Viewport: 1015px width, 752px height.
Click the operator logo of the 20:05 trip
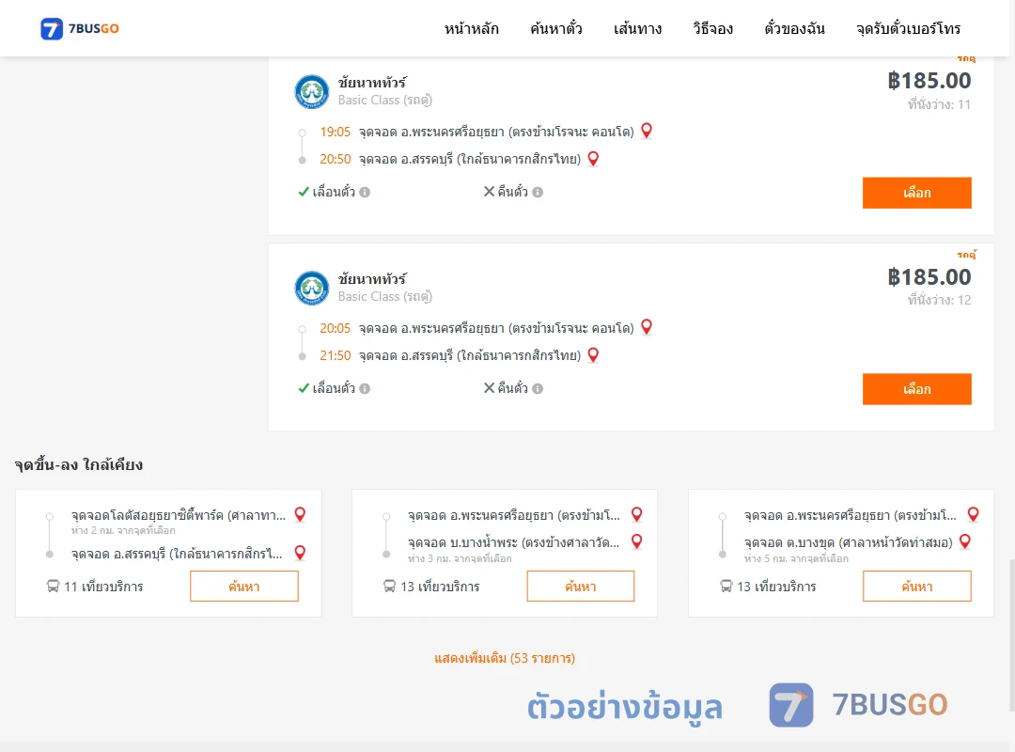(311, 288)
